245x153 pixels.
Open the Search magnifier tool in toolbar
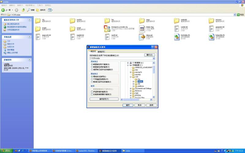click(x=28, y=10)
